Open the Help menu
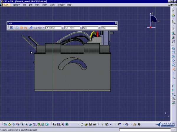 point(69,5)
